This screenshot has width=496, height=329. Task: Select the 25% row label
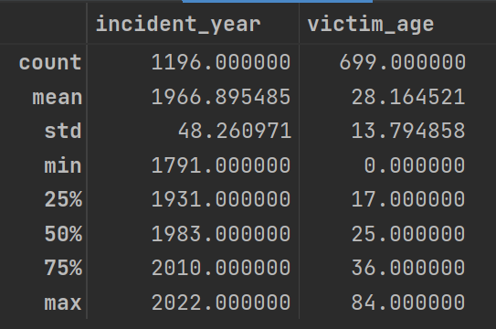(x=63, y=199)
